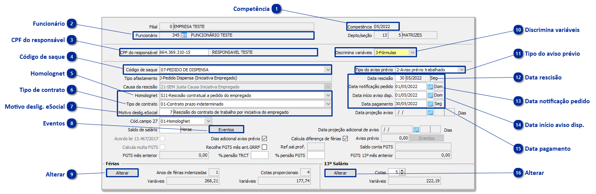Screen dimensions: 596x194
Task: Expand the Código de saque dropdown
Action: point(328,70)
